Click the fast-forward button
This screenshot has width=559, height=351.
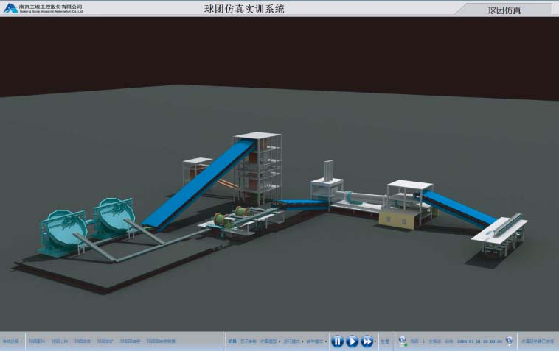coord(367,341)
